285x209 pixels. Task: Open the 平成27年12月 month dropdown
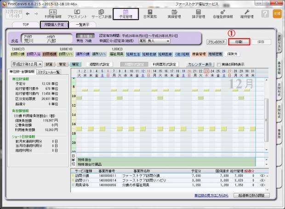(x=27, y=65)
